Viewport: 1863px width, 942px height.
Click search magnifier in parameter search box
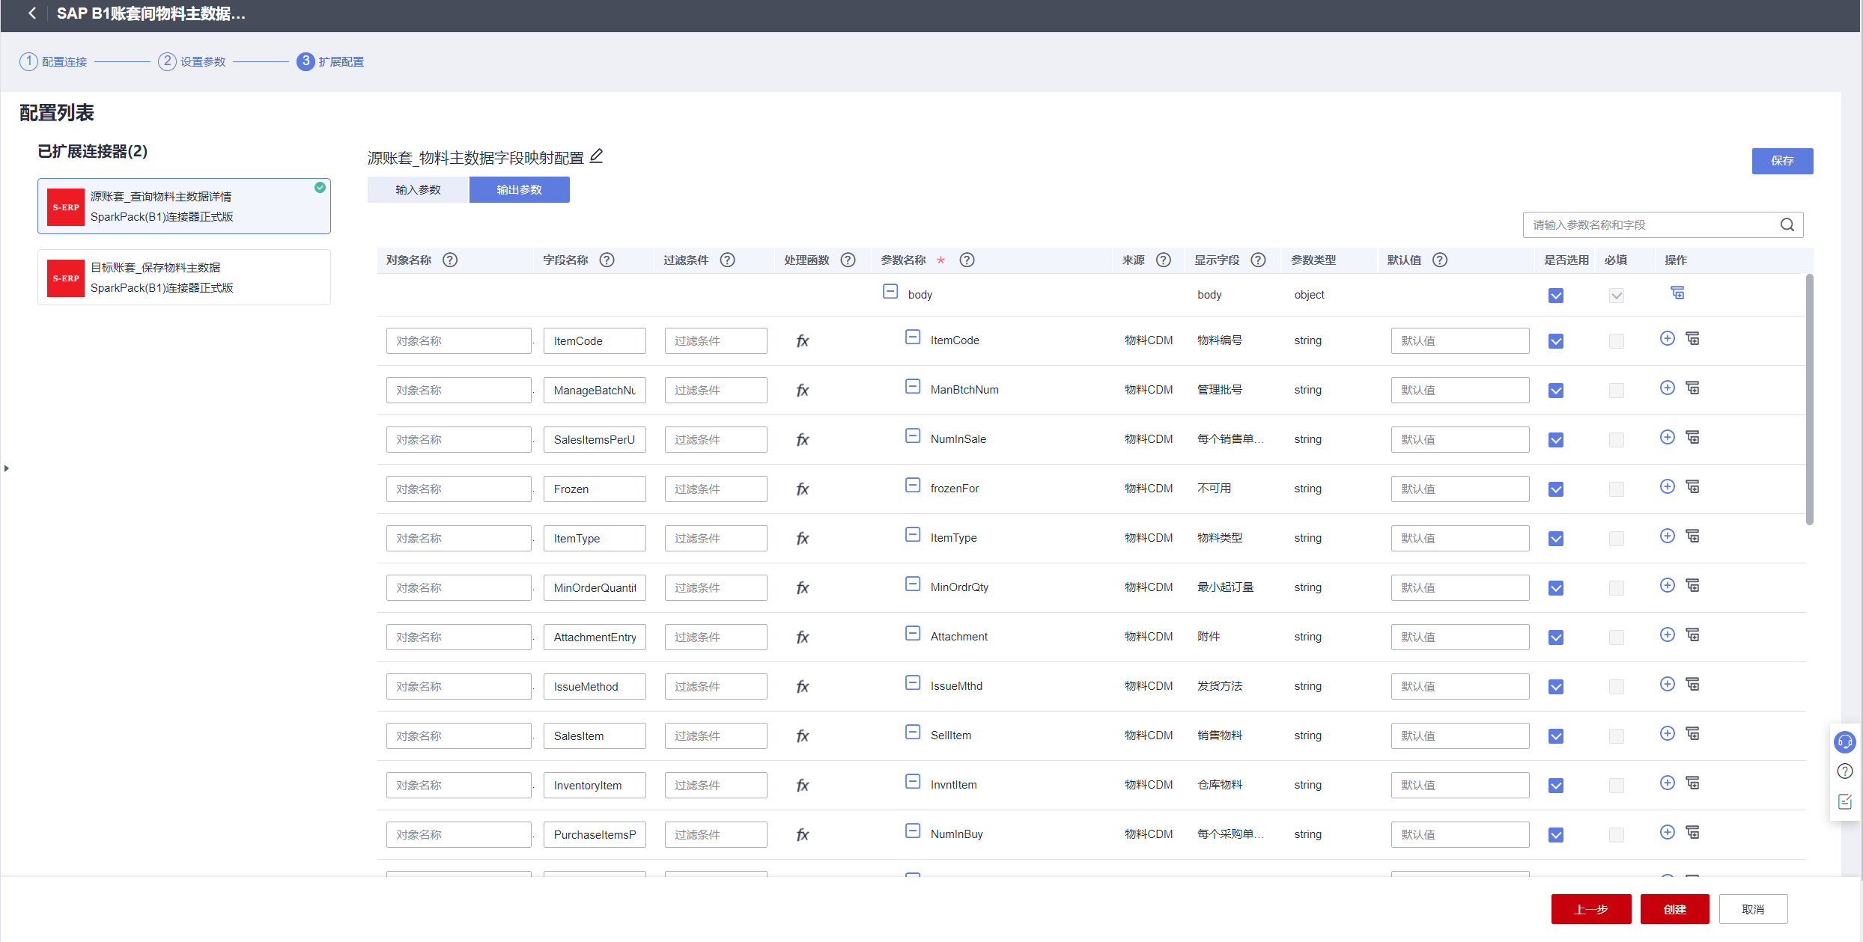(x=1787, y=224)
